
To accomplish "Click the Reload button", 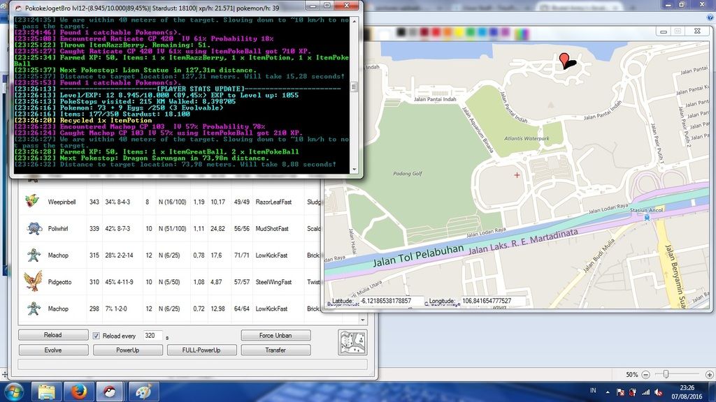I will pos(53,335).
